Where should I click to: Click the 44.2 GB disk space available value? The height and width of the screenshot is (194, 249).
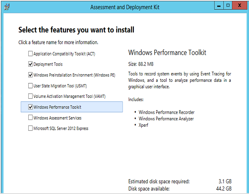224,189
